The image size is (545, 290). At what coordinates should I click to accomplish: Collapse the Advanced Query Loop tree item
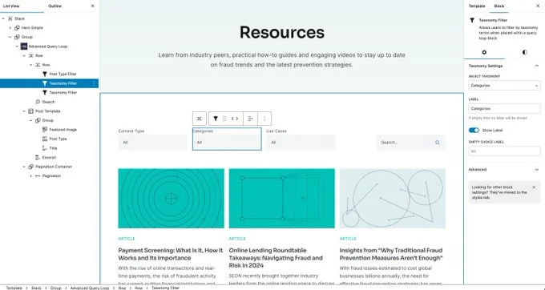(x=17, y=46)
